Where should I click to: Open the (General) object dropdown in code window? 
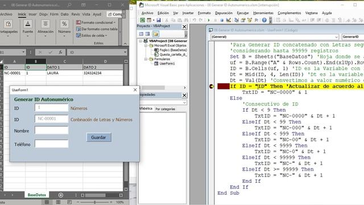[x=336, y=37]
